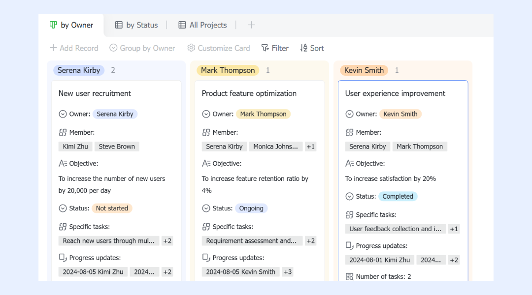Select the Kevin Smith column header tag
Viewport: 532px width, 295px height.
coord(364,70)
